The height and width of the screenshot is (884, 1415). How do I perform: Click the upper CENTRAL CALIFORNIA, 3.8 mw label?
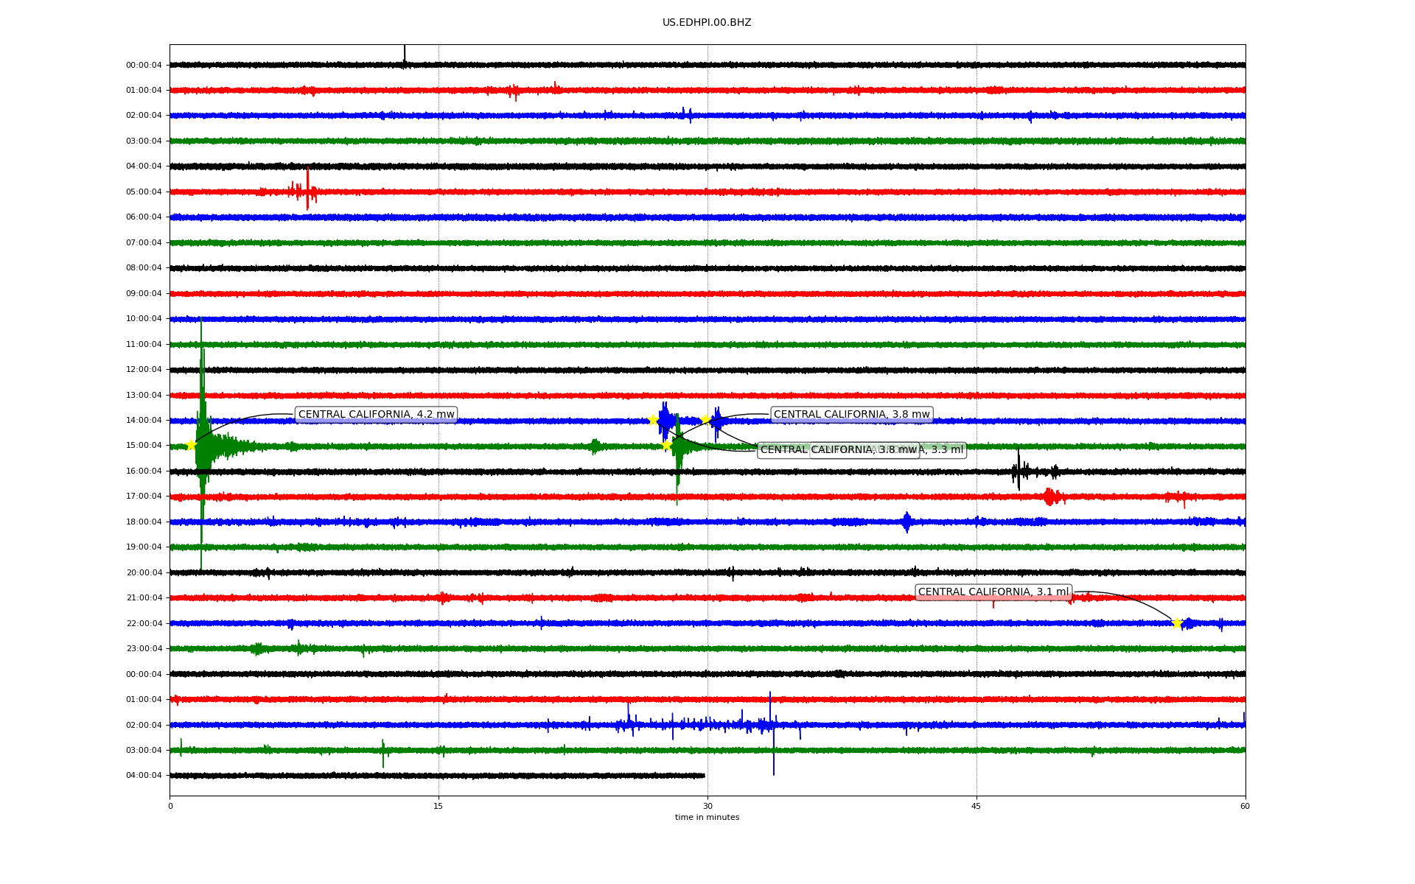coord(851,415)
